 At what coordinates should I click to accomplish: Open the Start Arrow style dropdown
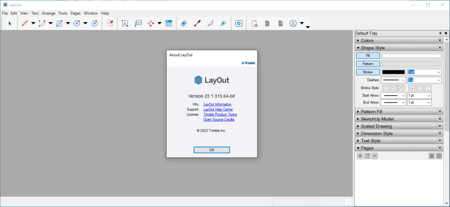pos(393,95)
